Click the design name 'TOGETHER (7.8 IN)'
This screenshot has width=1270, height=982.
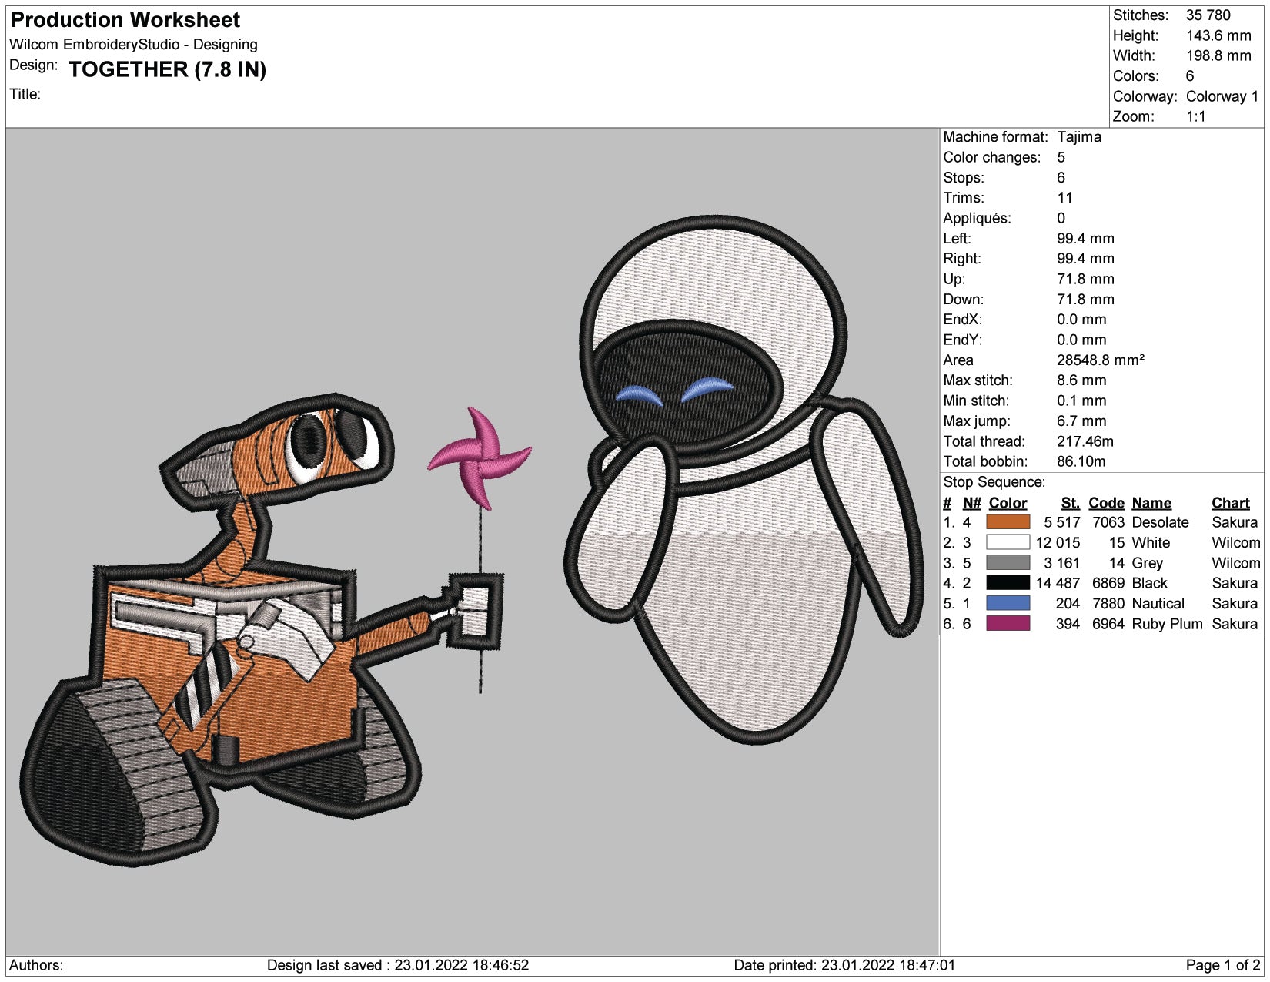click(167, 69)
